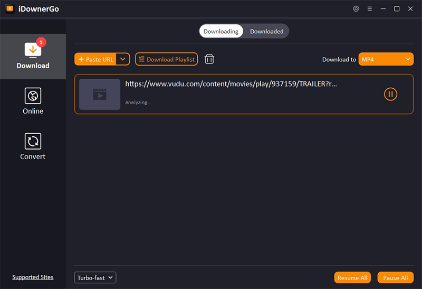Open Turbo-fast speed mode dropdown
The image size is (422, 289).
click(x=95, y=277)
